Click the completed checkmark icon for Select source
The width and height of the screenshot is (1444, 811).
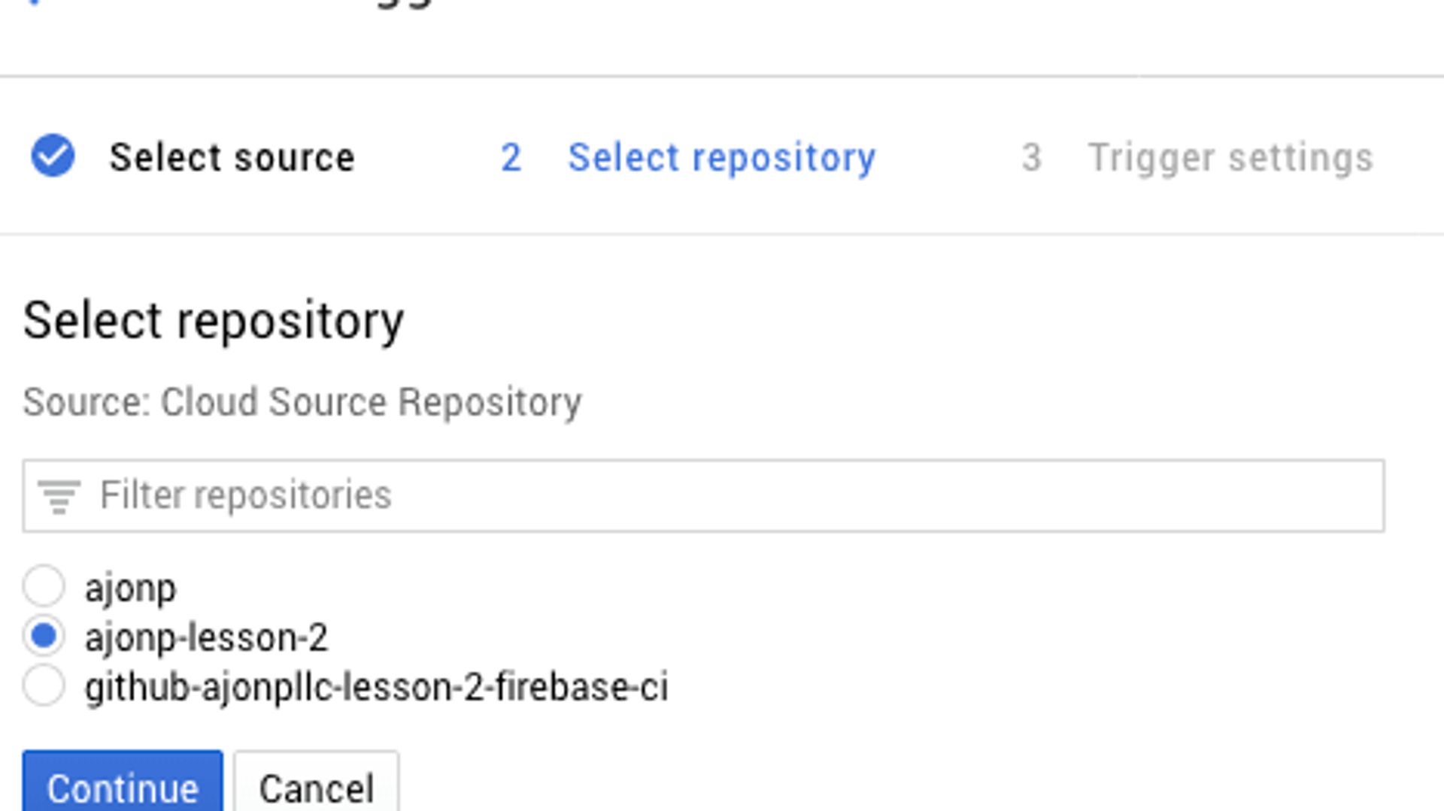tap(53, 156)
